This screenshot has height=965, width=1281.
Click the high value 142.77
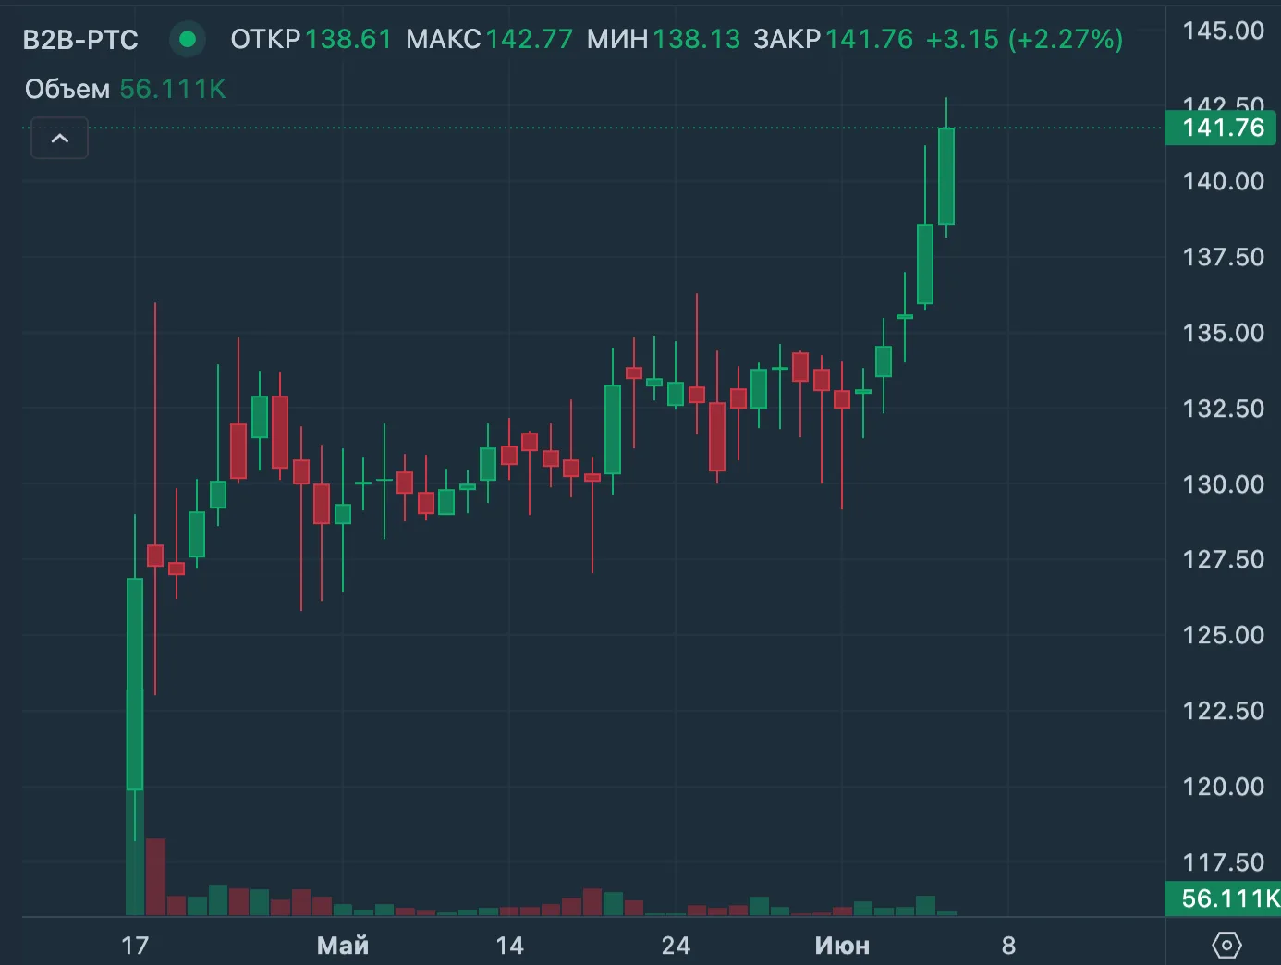pos(530,39)
